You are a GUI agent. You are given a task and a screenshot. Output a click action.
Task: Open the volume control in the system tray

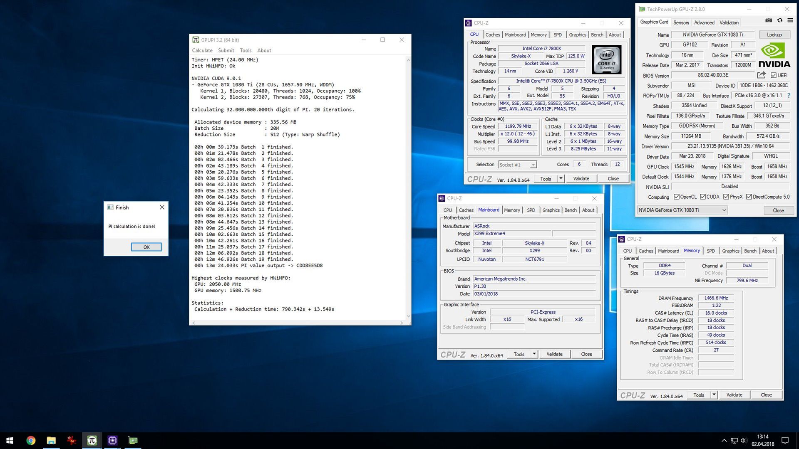pos(744,441)
